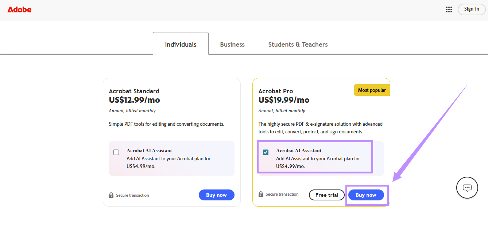Viewport: 488px width, 227px height.
Task: Click the lock icon in Acrobat Standard card
Action: (x=111, y=195)
